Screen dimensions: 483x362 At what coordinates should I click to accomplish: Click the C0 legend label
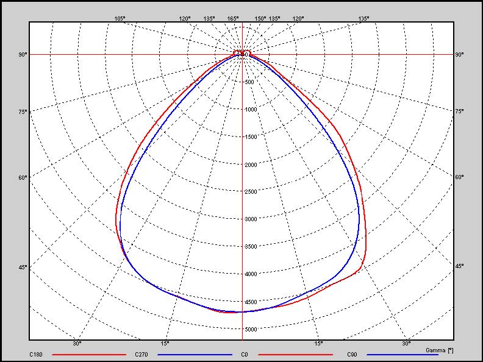pos(245,355)
